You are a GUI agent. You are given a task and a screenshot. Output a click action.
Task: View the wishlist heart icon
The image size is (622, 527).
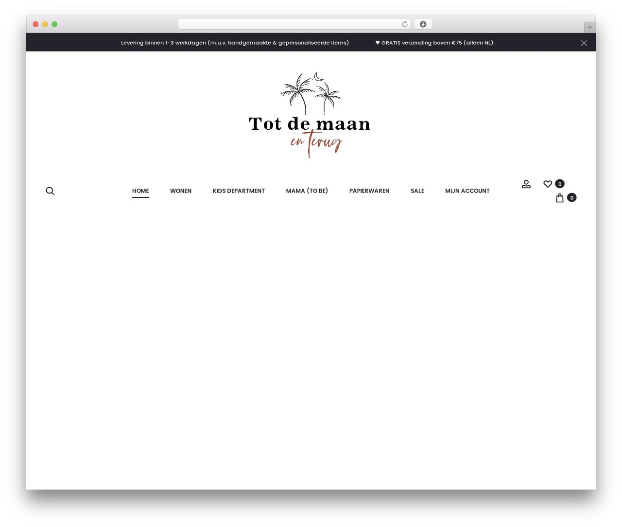point(548,184)
